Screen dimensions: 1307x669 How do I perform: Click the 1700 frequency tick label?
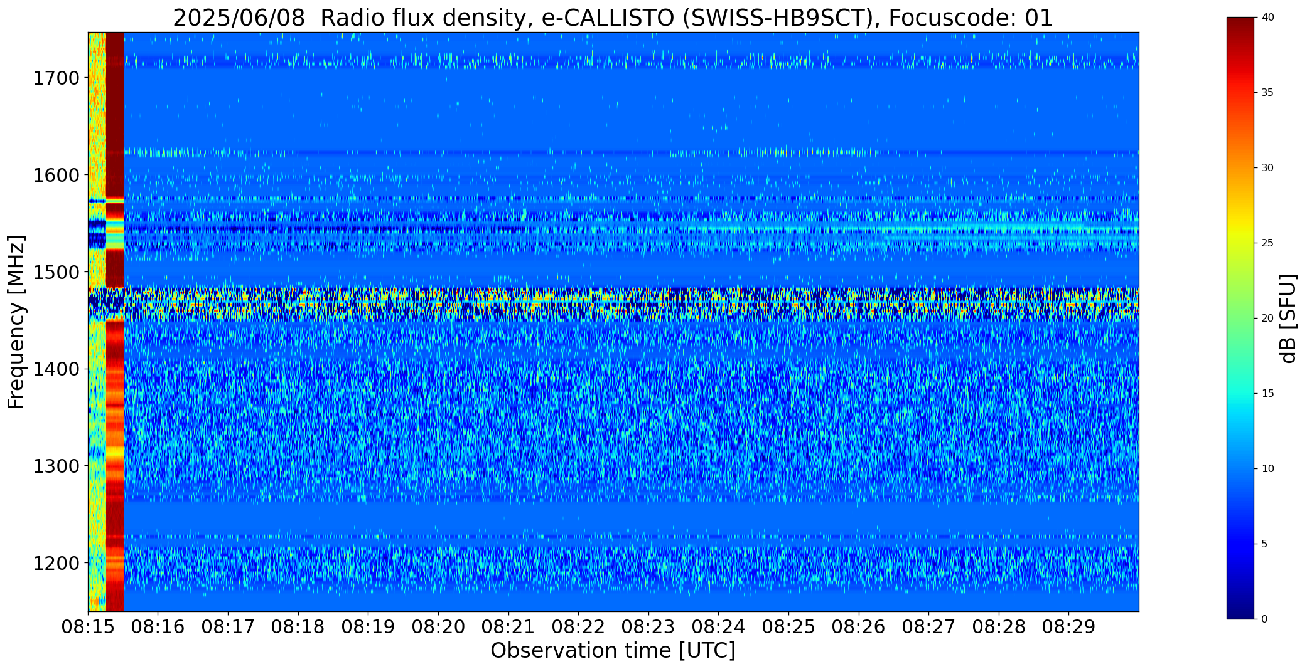click(x=56, y=78)
